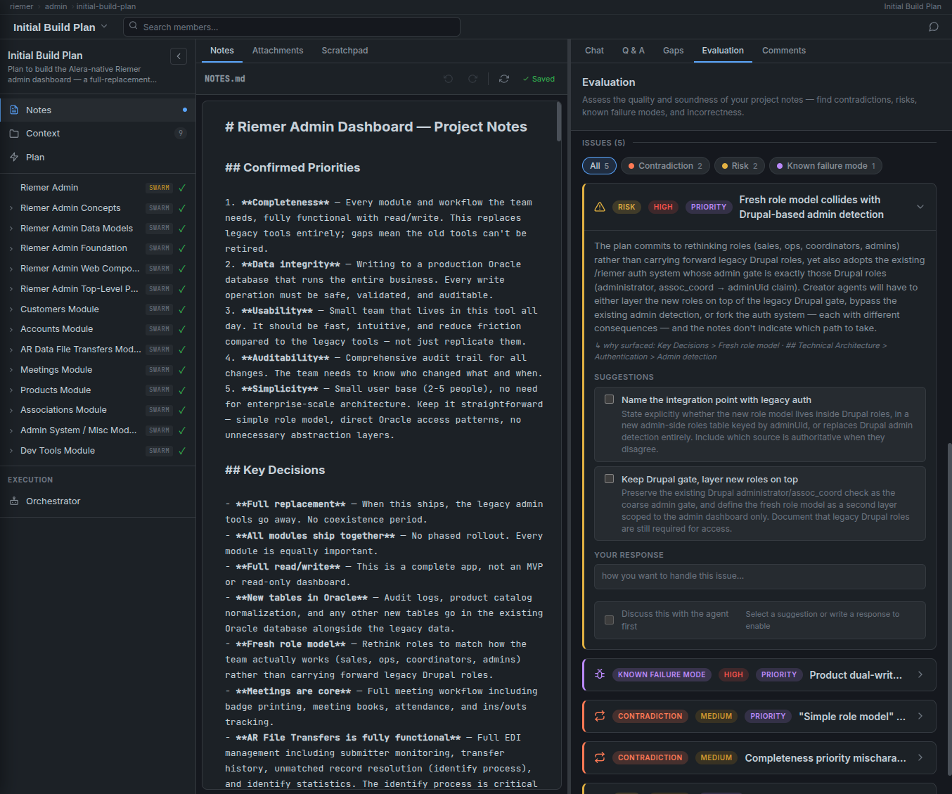Open the Initial Build Plan dropdown arrow
The width and height of the screenshot is (952, 794).
point(104,27)
